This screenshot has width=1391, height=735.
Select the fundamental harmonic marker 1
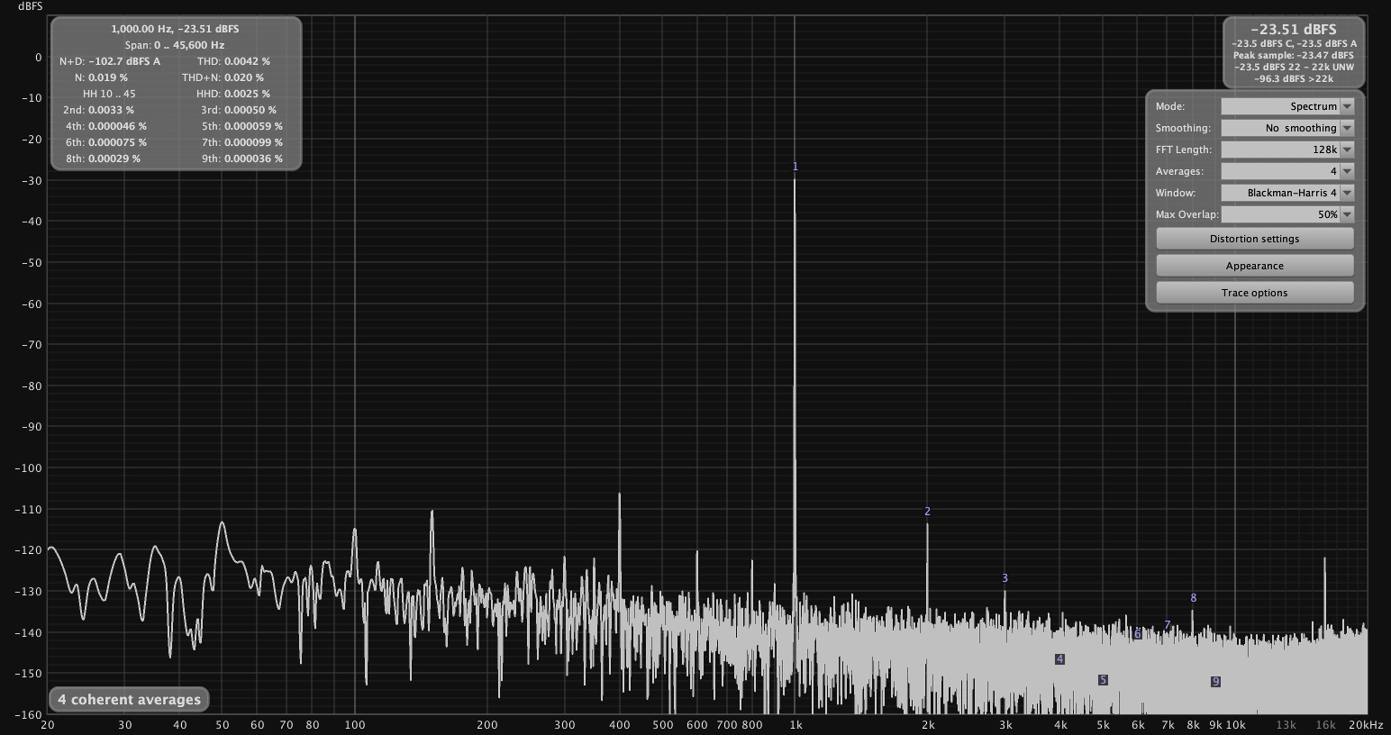796,167
